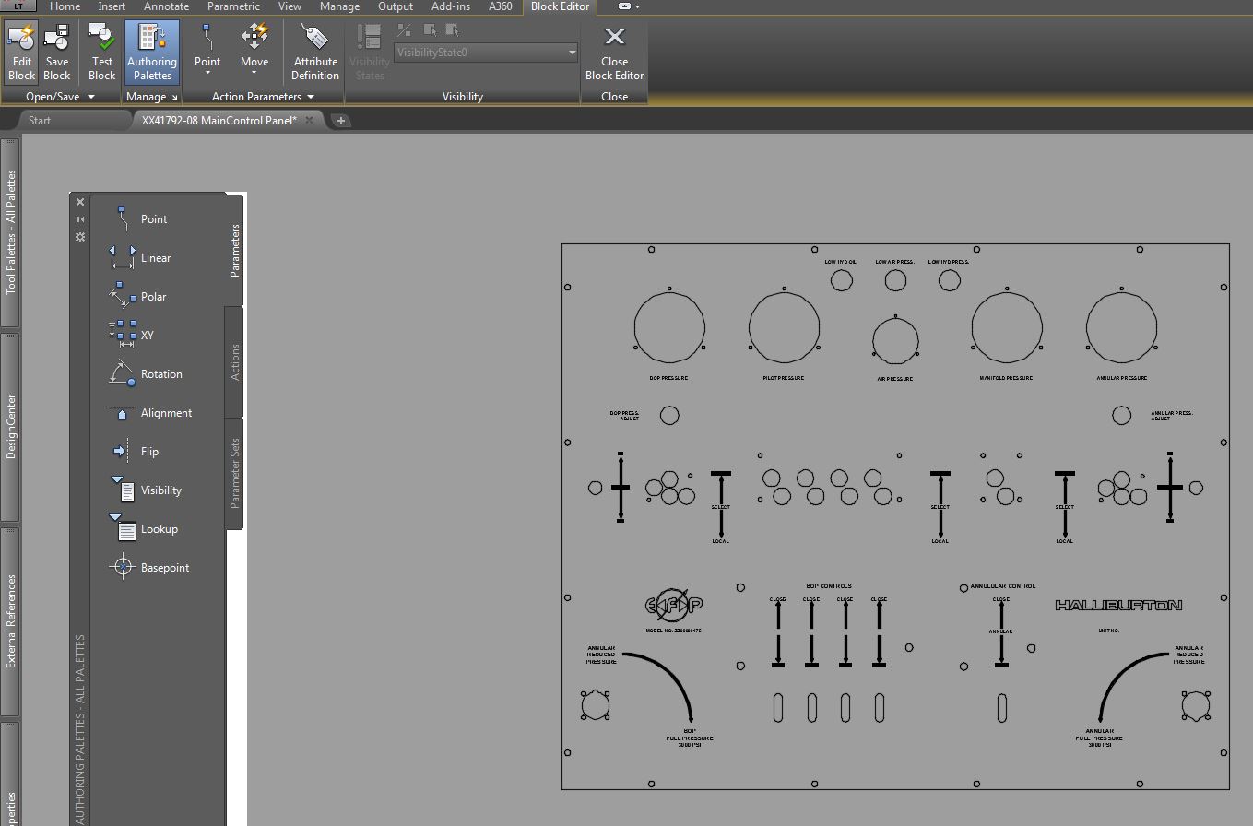Open the Move action dropdown arrow
Viewport: 1253px width, 826px height.
pos(254,73)
